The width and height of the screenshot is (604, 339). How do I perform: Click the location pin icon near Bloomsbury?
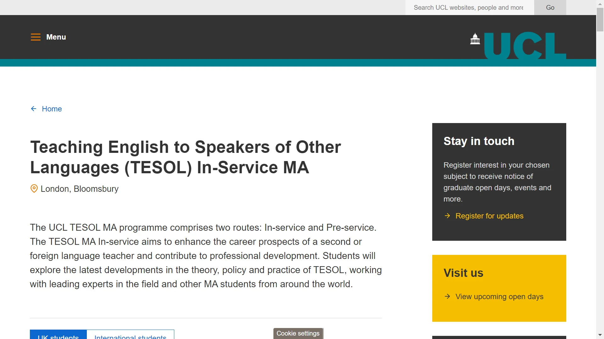[34, 189]
